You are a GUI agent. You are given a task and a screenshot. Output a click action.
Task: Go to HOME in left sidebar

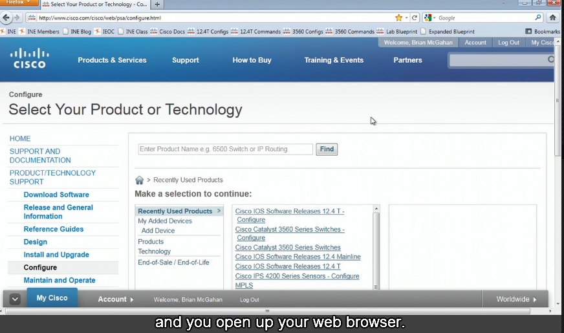pyautogui.click(x=20, y=138)
